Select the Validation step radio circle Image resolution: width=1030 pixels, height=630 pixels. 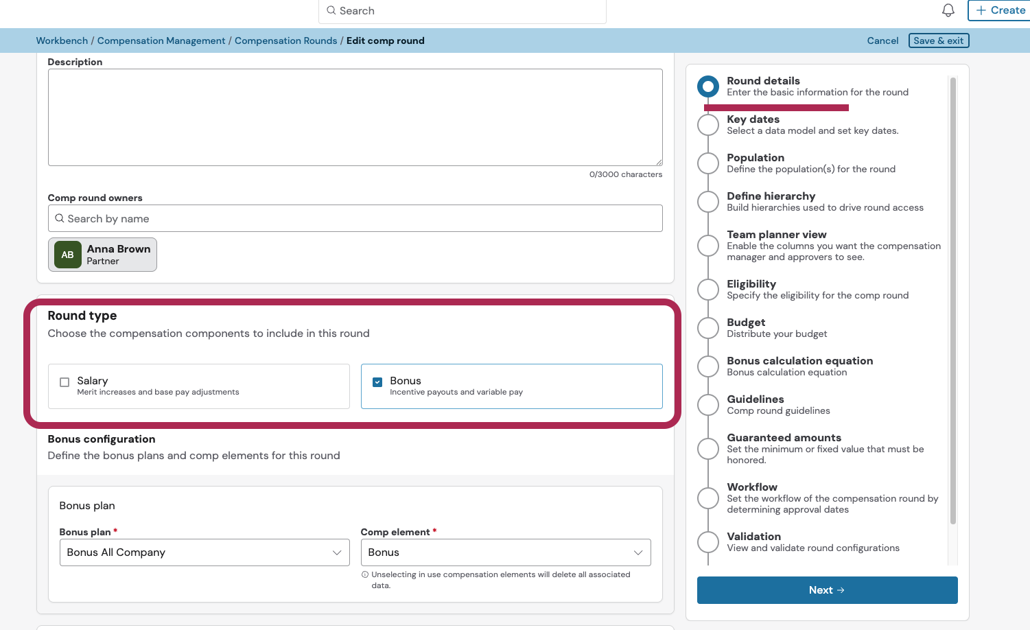707,542
